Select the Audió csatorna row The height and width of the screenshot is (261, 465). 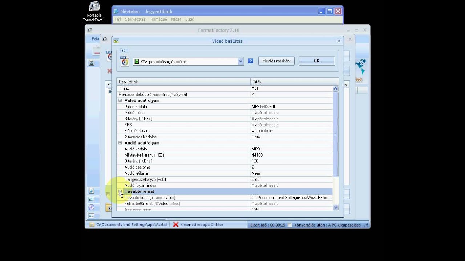225,167
